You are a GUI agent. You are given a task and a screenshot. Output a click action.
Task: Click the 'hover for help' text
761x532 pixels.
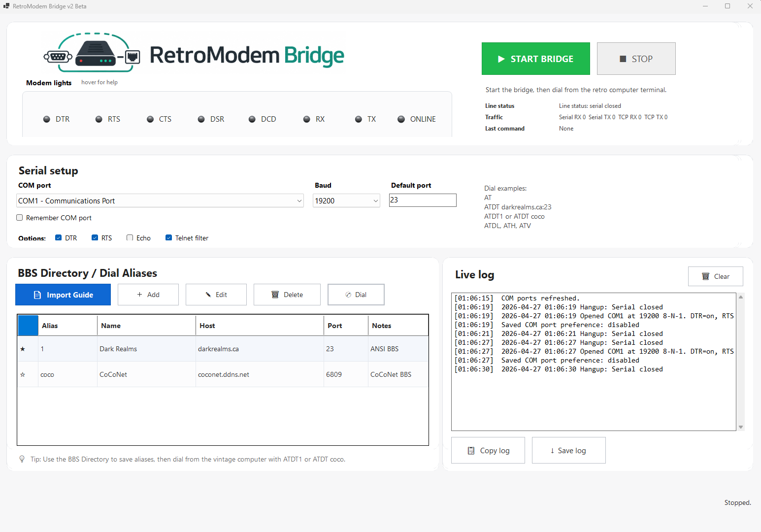(x=99, y=82)
